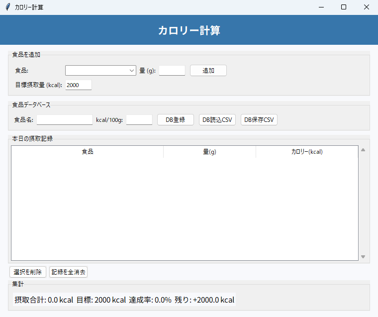Maximize the カロリー計算 window
Screen dimensions: 378x317
pyautogui.click(x=344, y=7)
